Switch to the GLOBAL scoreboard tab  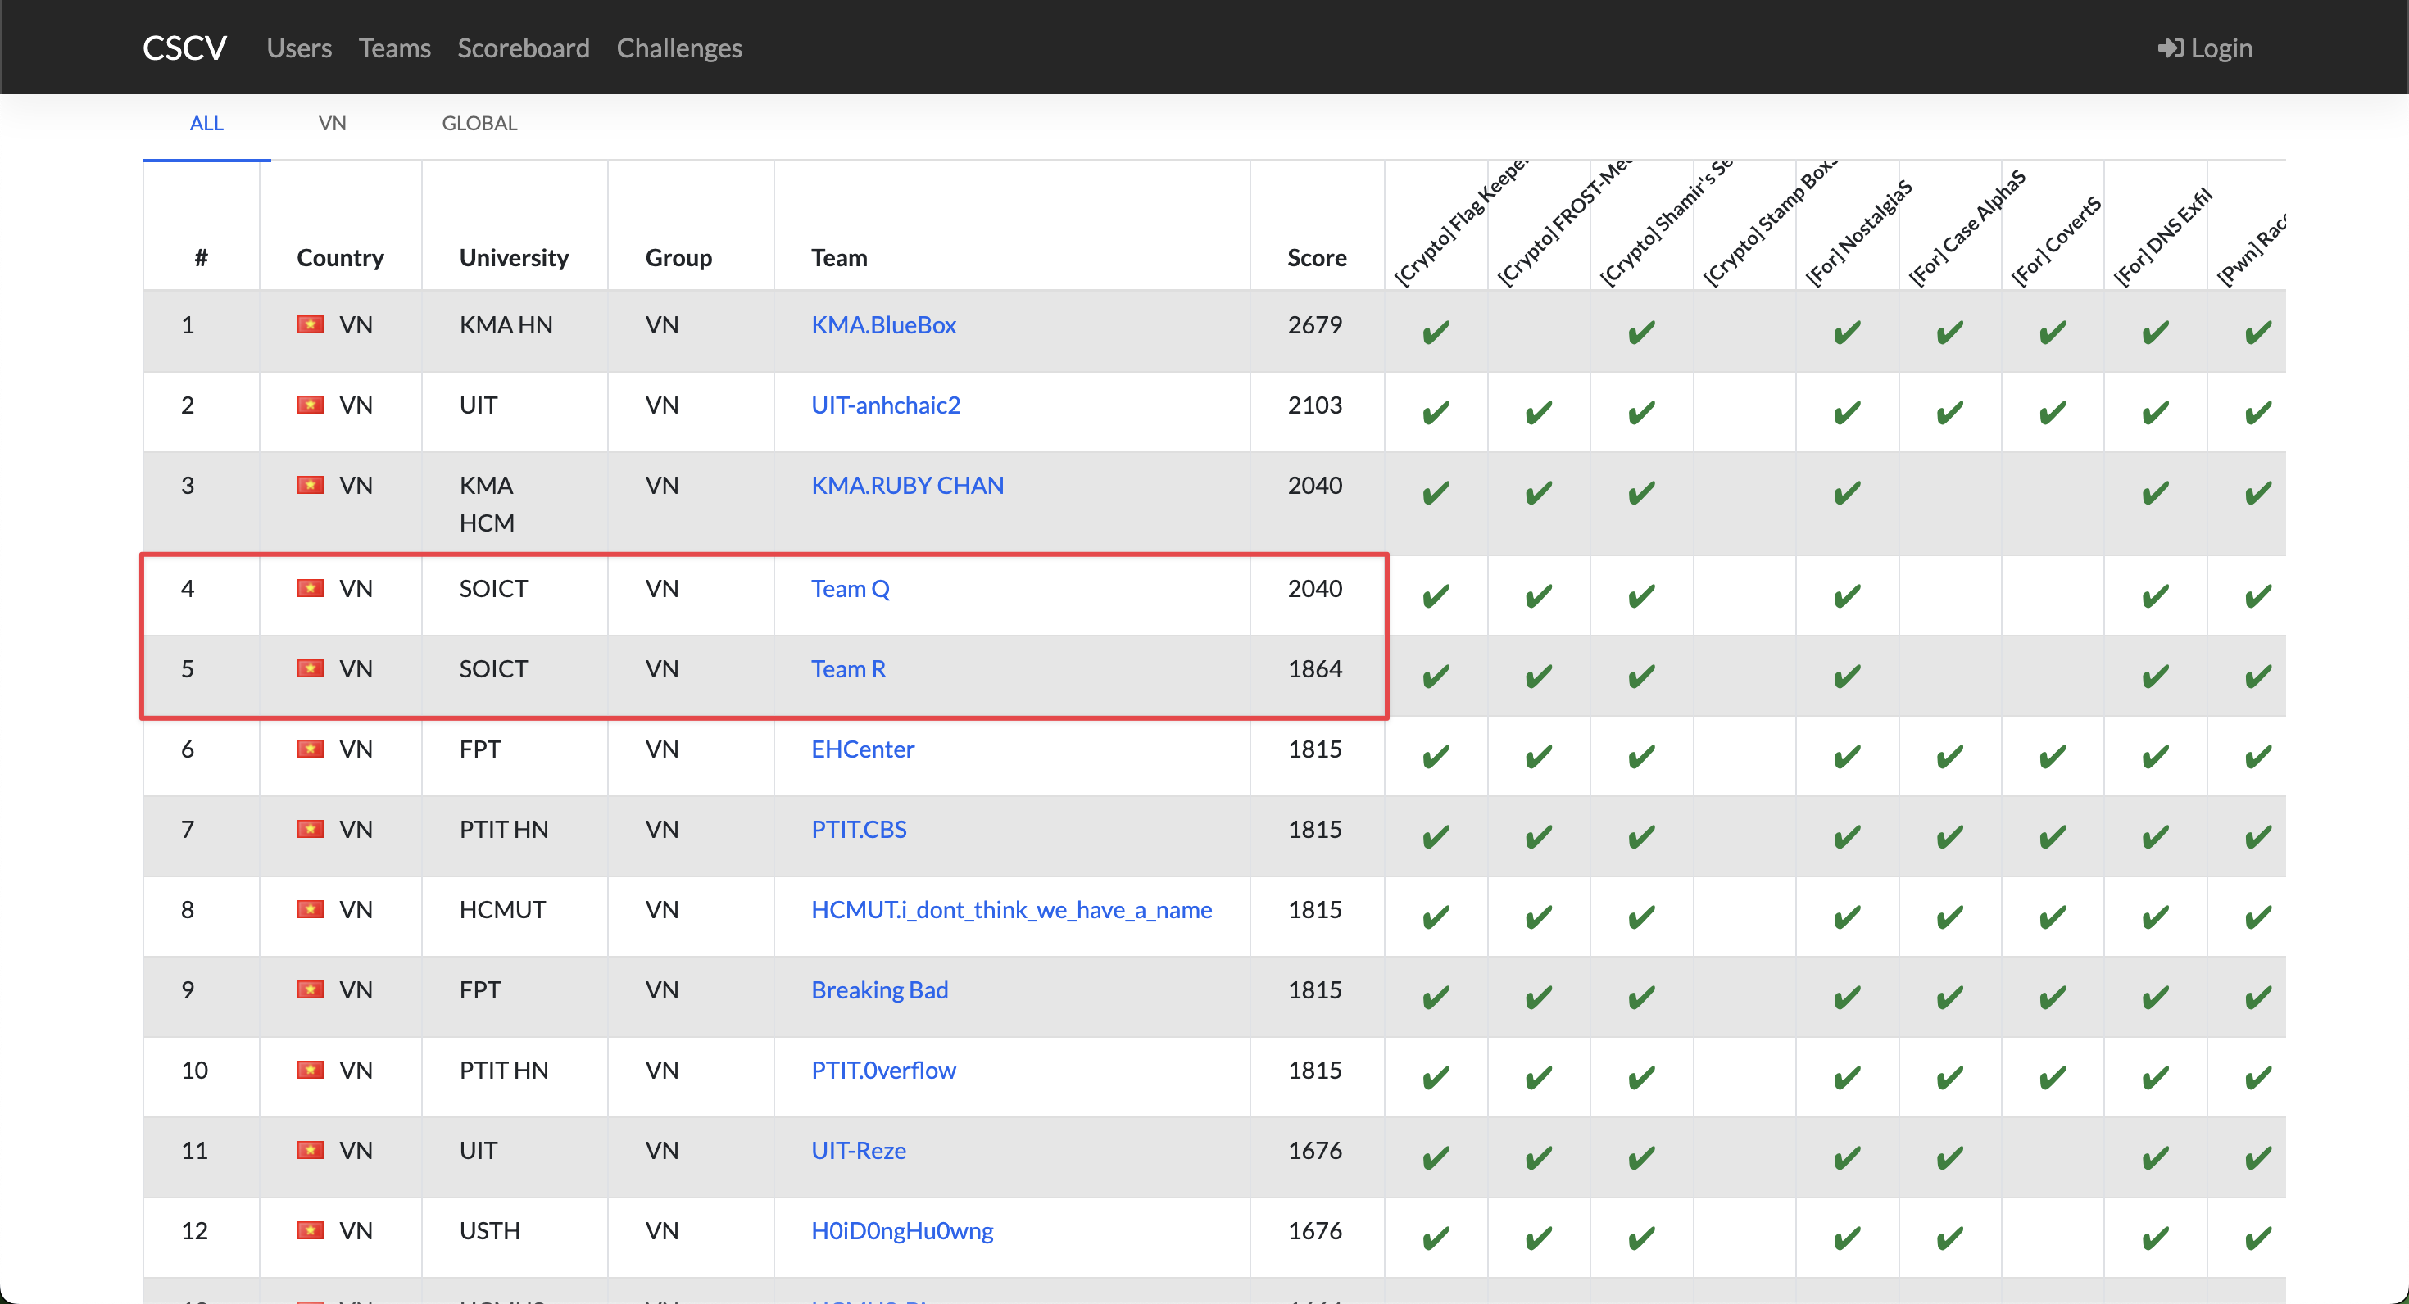coord(479,124)
